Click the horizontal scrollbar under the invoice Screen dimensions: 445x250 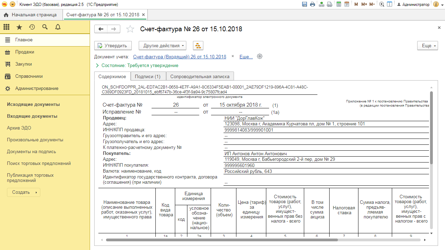point(222,240)
